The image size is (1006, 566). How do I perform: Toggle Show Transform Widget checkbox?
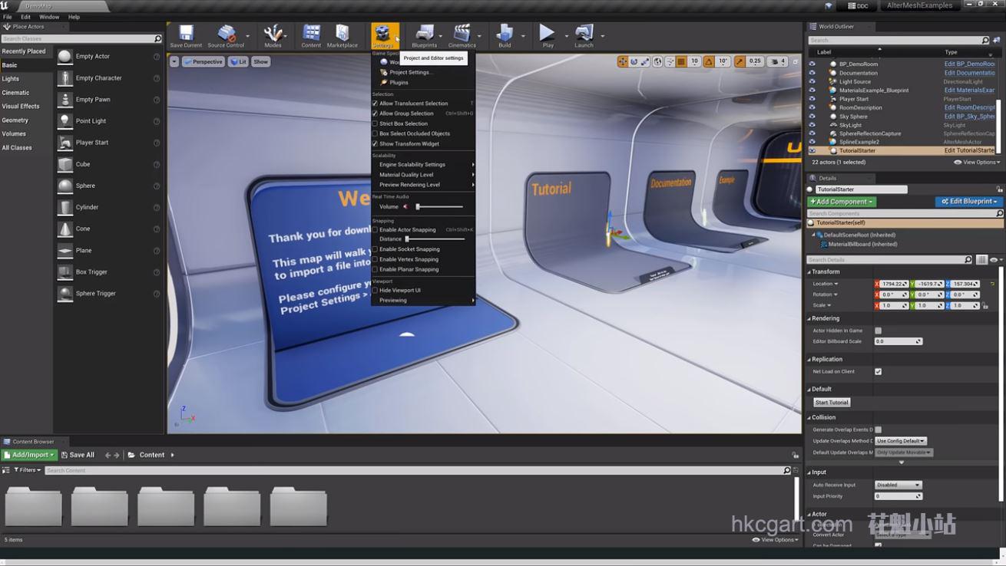[375, 143]
